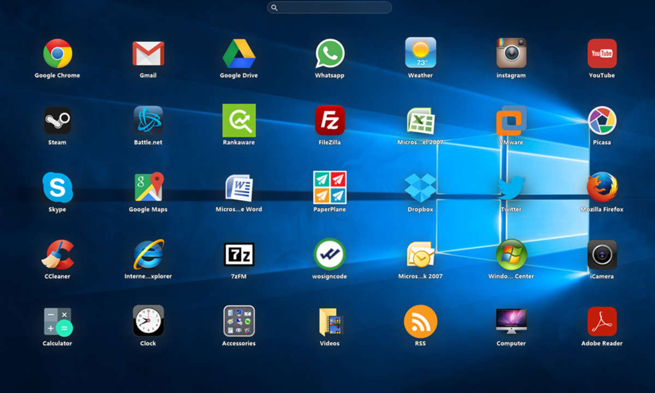Open the Computer monitor icon

click(511, 321)
